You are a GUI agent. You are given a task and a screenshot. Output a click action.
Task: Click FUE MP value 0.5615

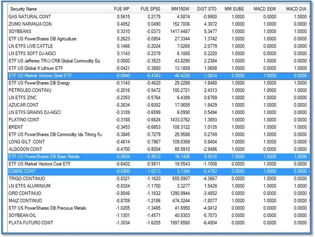coord(123,16)
